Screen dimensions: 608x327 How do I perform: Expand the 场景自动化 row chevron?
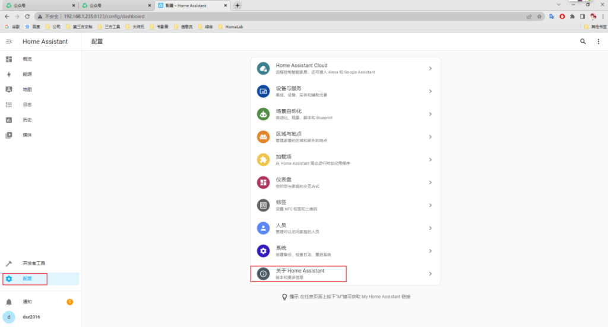430,114
